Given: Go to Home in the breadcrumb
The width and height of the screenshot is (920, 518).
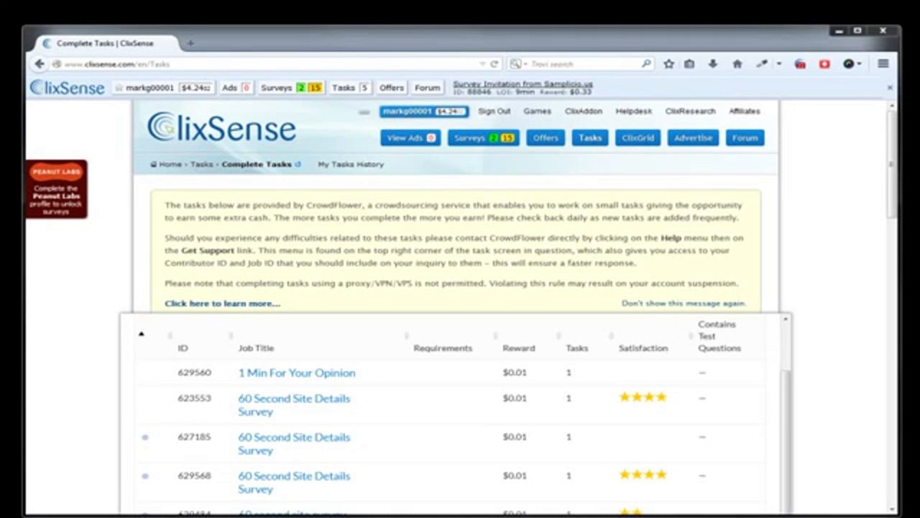Looking at the screenshot, I should click(x=170, y=164).
